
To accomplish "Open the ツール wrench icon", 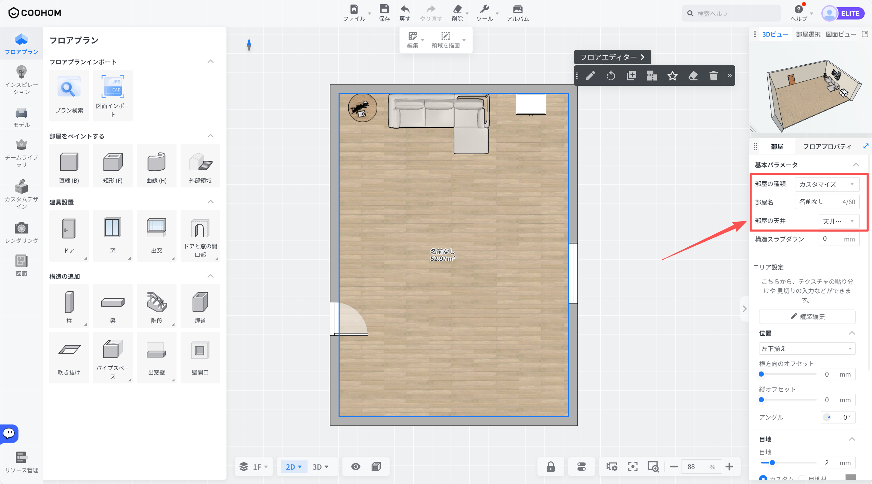I will pos(484,9).
